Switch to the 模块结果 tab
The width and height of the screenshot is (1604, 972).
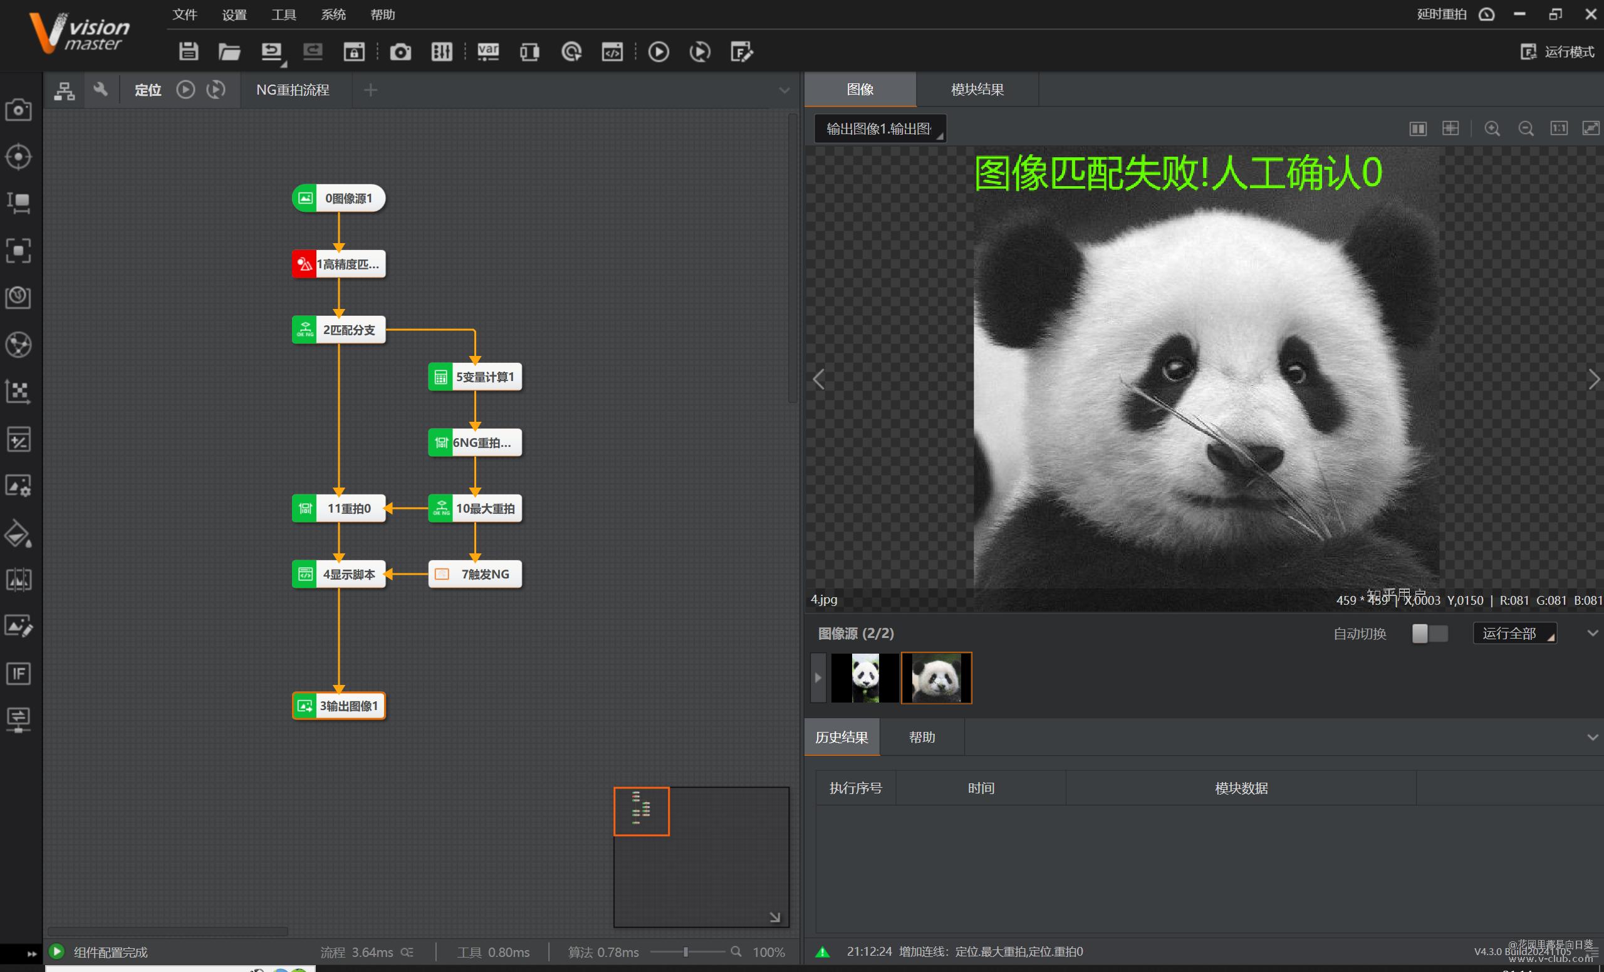coord(977,89)
